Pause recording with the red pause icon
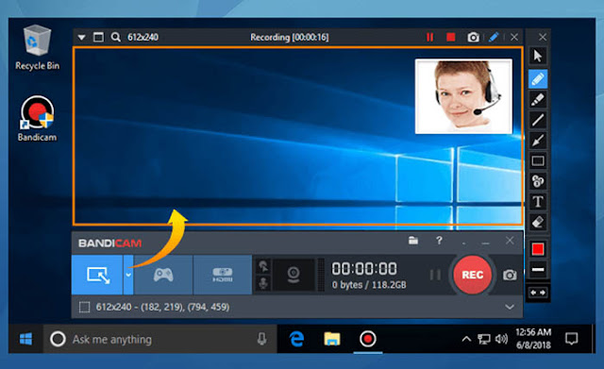This screenshot has width=604, height=369. (x=430, y=38)
